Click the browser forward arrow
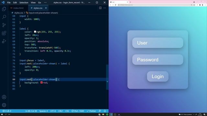207x116 pixels. click(113, 5)
